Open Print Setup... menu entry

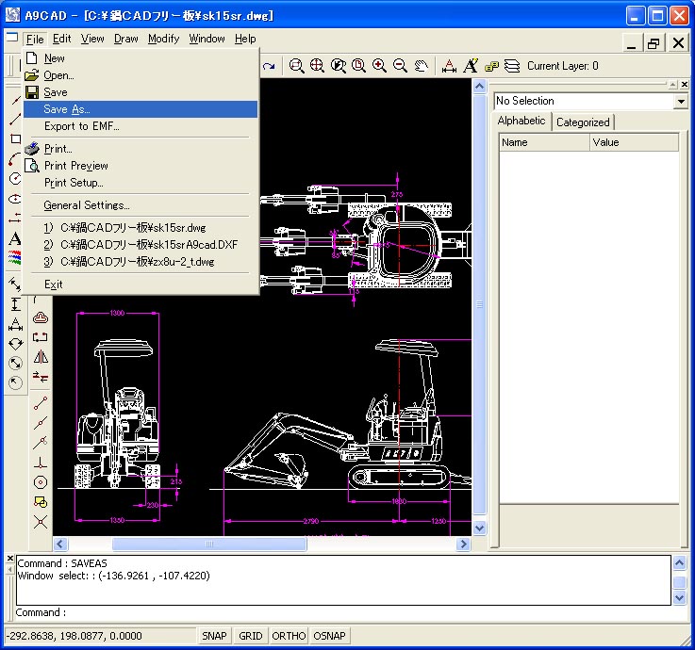(x=141, y=183)
